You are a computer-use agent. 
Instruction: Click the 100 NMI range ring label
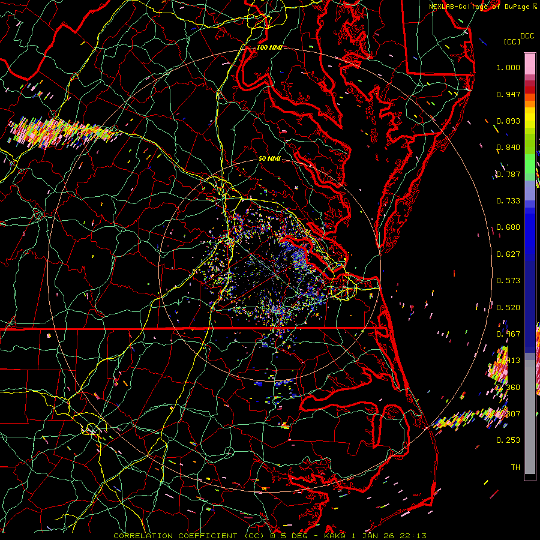tap(269, 47)
